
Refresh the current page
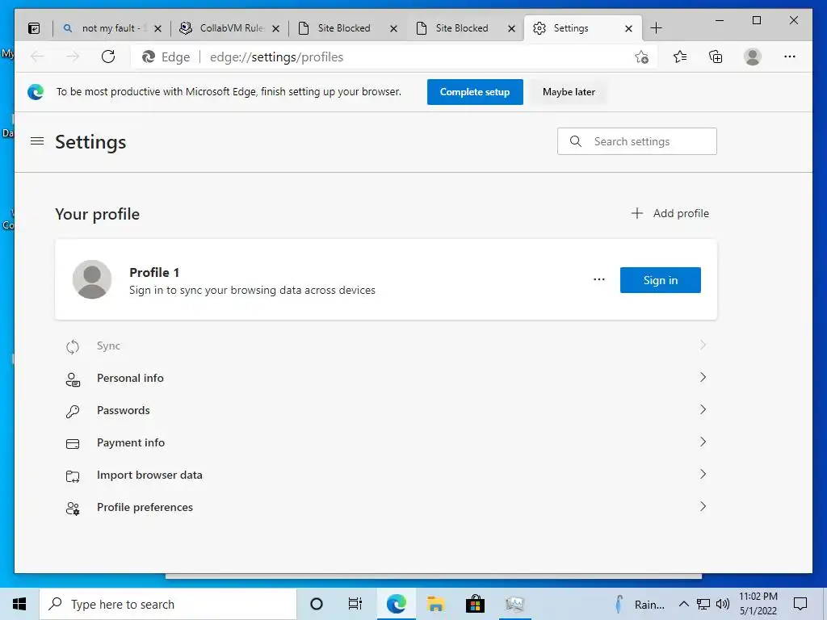[108, 57]
